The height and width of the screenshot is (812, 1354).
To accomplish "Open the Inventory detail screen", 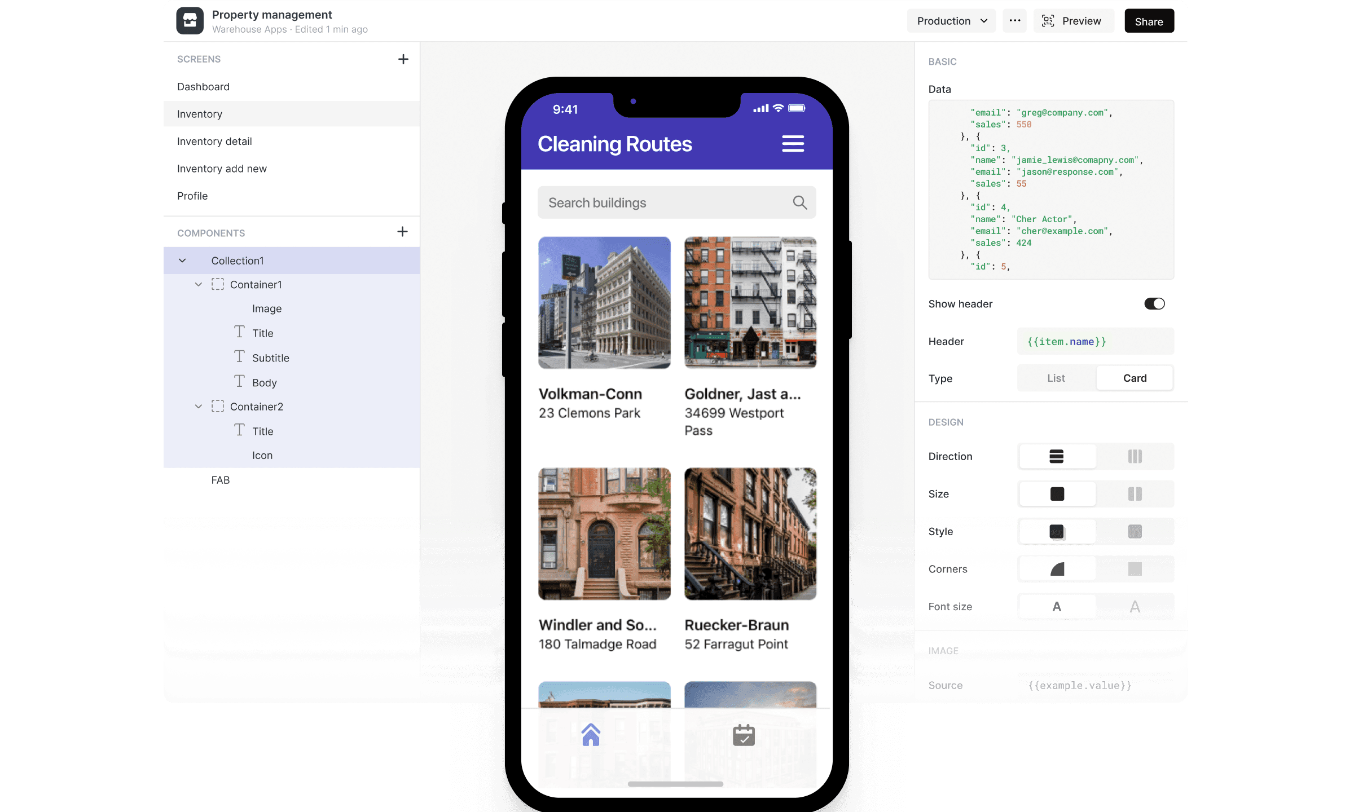I will [214, 141].
